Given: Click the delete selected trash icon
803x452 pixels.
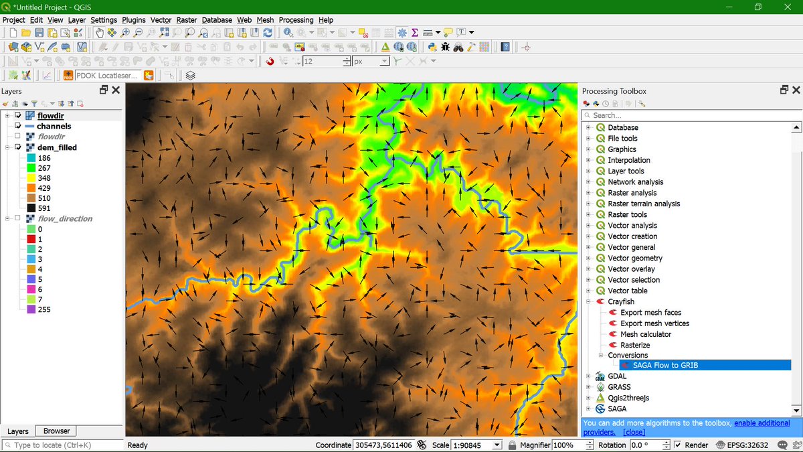Looking at the screenshot, I should [x=188, y=47].
